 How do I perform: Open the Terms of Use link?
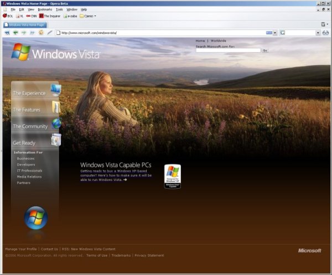pyautogui.click(x=97, y=256)
